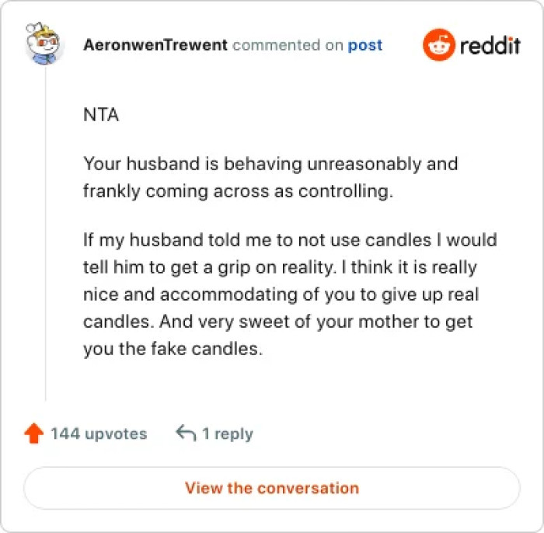Click the "NTA" verdict text
The width and height of the screenshot is (544, 533).
pos(100,116)
